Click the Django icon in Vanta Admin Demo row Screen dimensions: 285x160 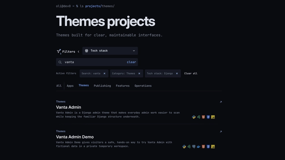click(x=189, y=147)
